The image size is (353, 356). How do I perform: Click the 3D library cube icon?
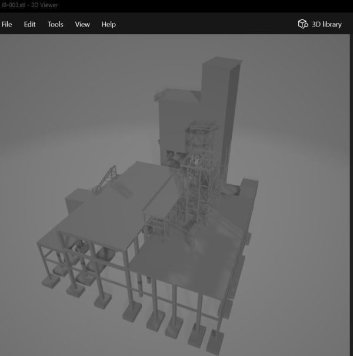(x=303, y=24)
